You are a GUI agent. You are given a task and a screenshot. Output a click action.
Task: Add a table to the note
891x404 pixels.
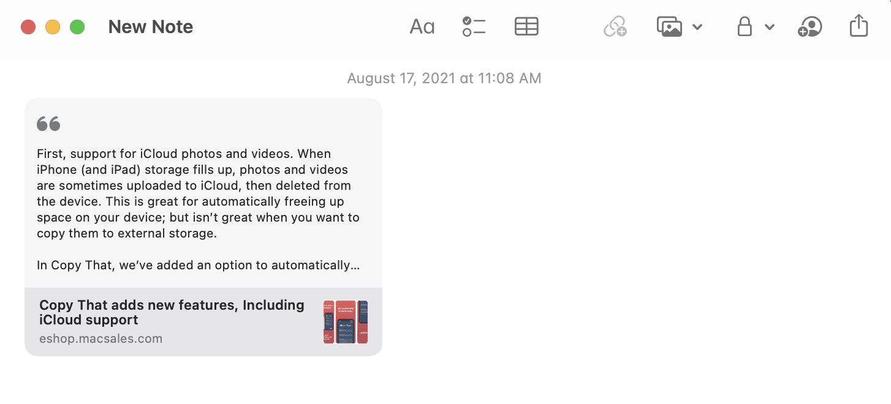pos(526,27)
